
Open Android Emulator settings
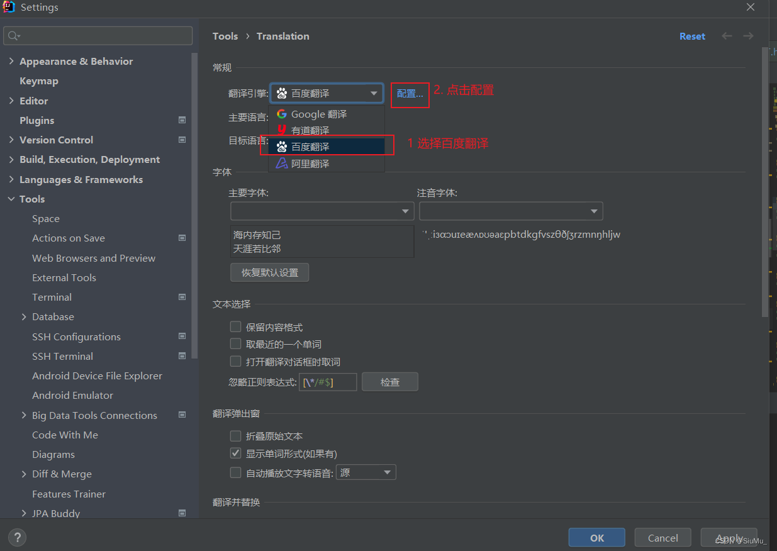[x=73, y=395]
